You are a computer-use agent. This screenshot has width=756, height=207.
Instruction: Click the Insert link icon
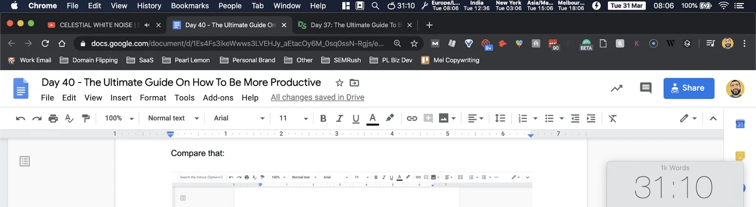tap(412, 118)
